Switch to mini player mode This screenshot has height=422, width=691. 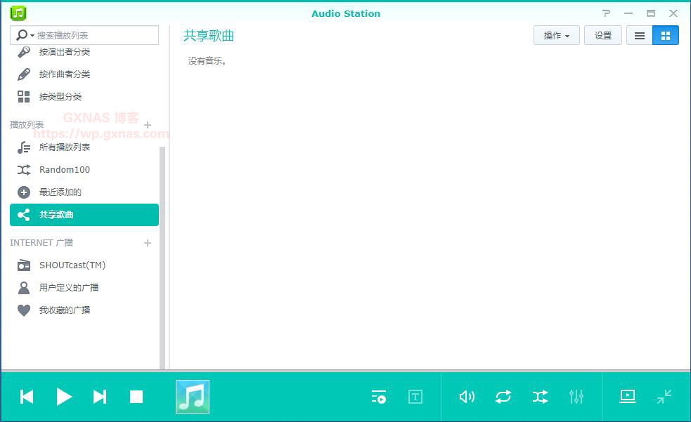click(664, 397)
